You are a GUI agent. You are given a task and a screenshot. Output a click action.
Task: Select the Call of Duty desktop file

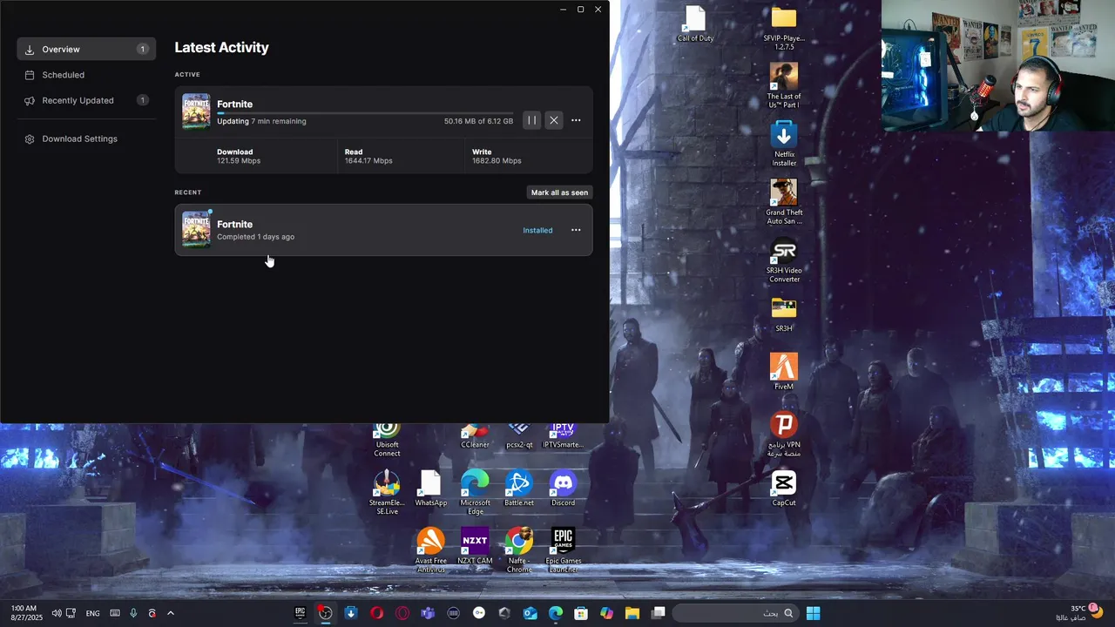[x=695, y=24]
